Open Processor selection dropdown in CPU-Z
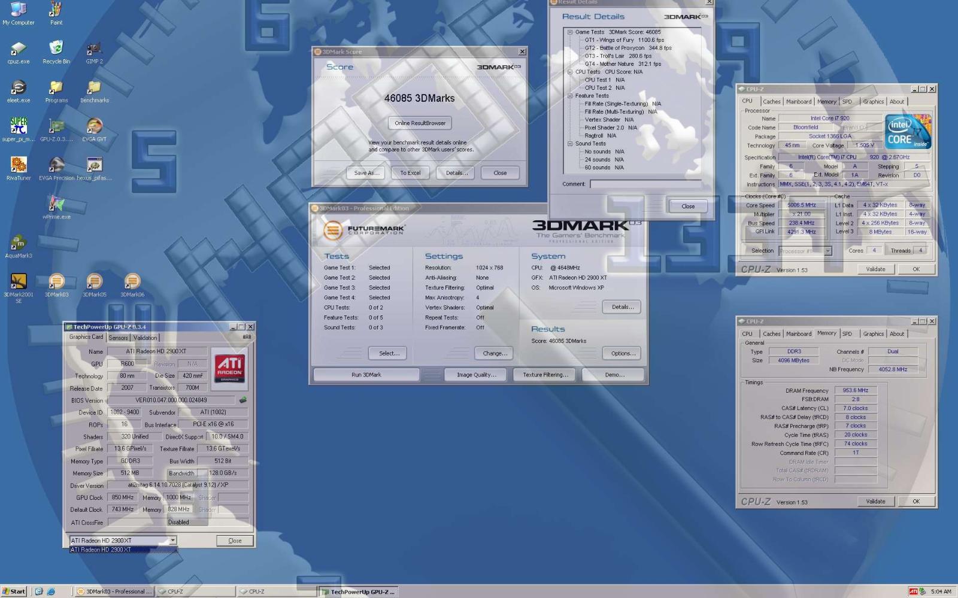 click(828, 251)
